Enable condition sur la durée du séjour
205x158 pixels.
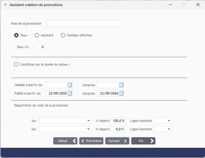click(16, 64)
